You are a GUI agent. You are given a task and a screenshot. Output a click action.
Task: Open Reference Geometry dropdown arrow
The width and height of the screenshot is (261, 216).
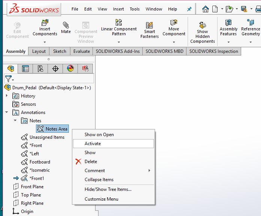(251, 42)
